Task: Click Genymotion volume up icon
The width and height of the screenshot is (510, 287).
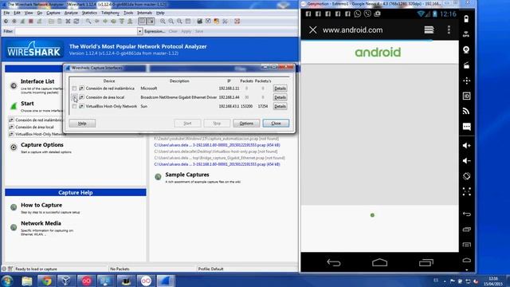Action: coord(466,145)
